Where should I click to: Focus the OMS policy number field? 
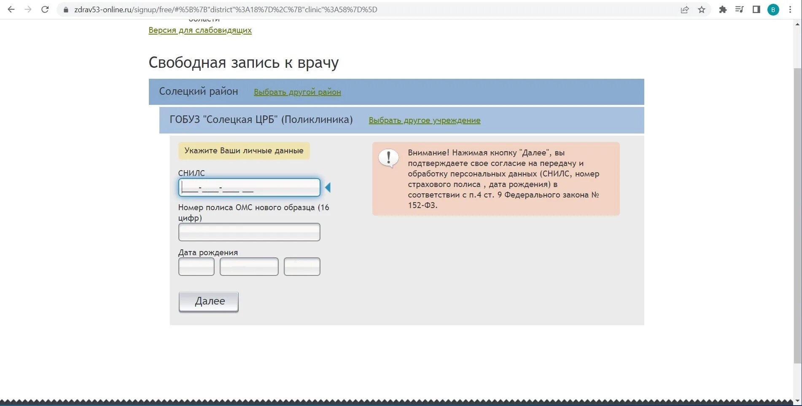coord(249,232)
